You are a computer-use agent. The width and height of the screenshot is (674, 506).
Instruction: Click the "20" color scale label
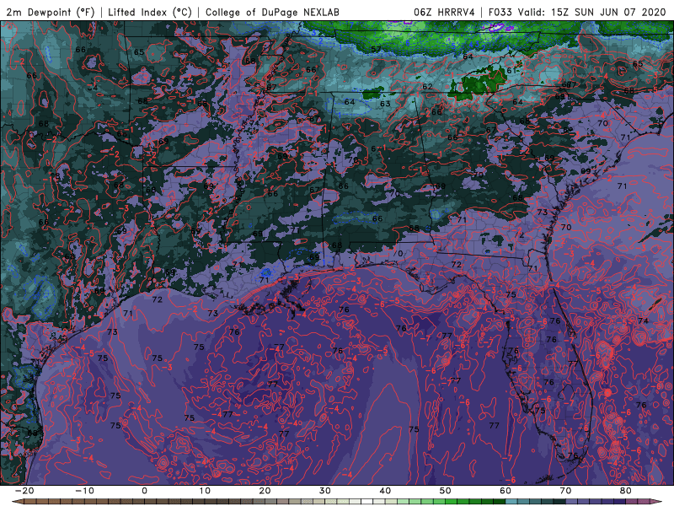pyautogui.click(x=265, y=491)
